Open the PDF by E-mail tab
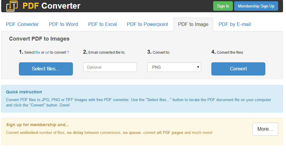 click(x=235, y=24)
